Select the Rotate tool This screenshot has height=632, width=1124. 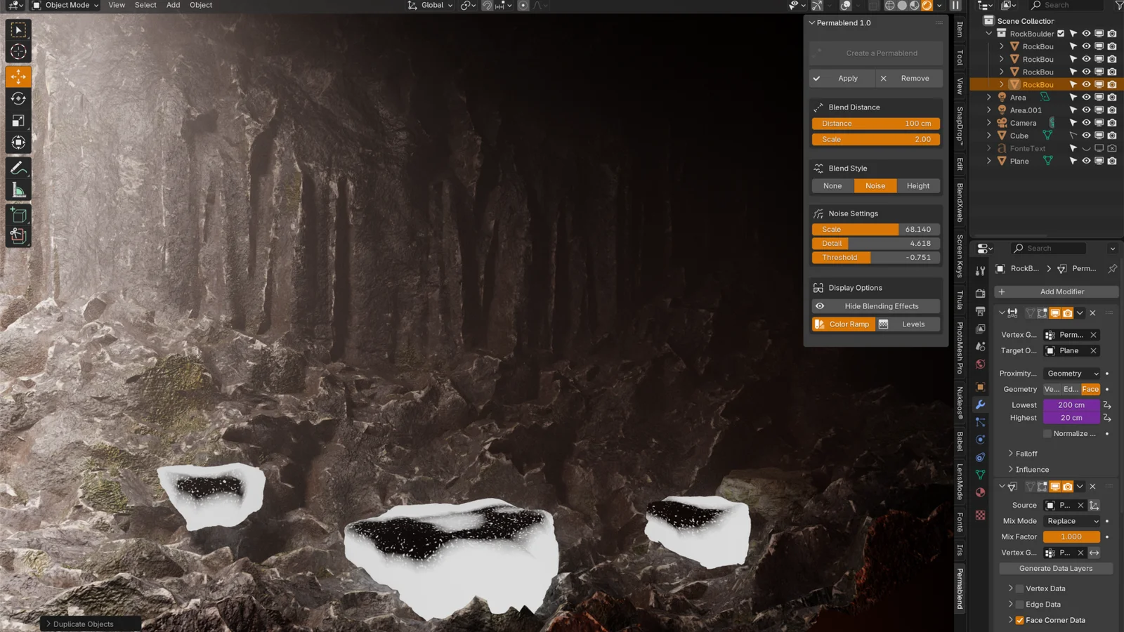tap(18, 98)
